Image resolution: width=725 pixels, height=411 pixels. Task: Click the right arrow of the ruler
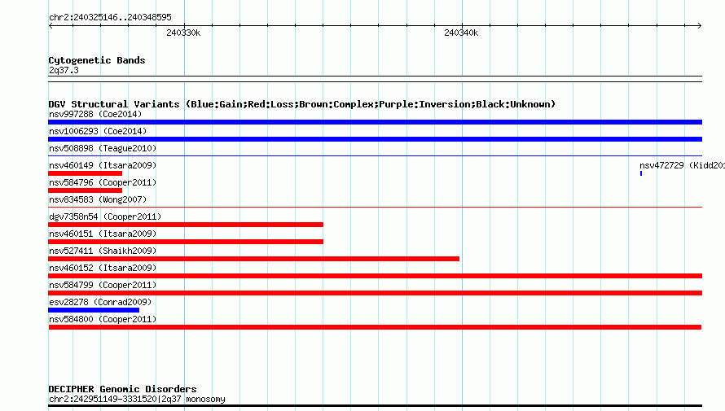pyautogui.click(x=700, y=26)
